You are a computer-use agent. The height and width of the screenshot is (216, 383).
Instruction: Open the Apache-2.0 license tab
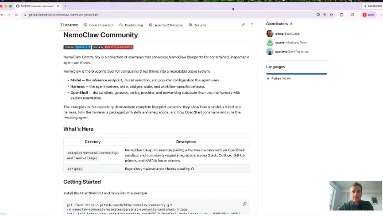click(x=165, y=25)
